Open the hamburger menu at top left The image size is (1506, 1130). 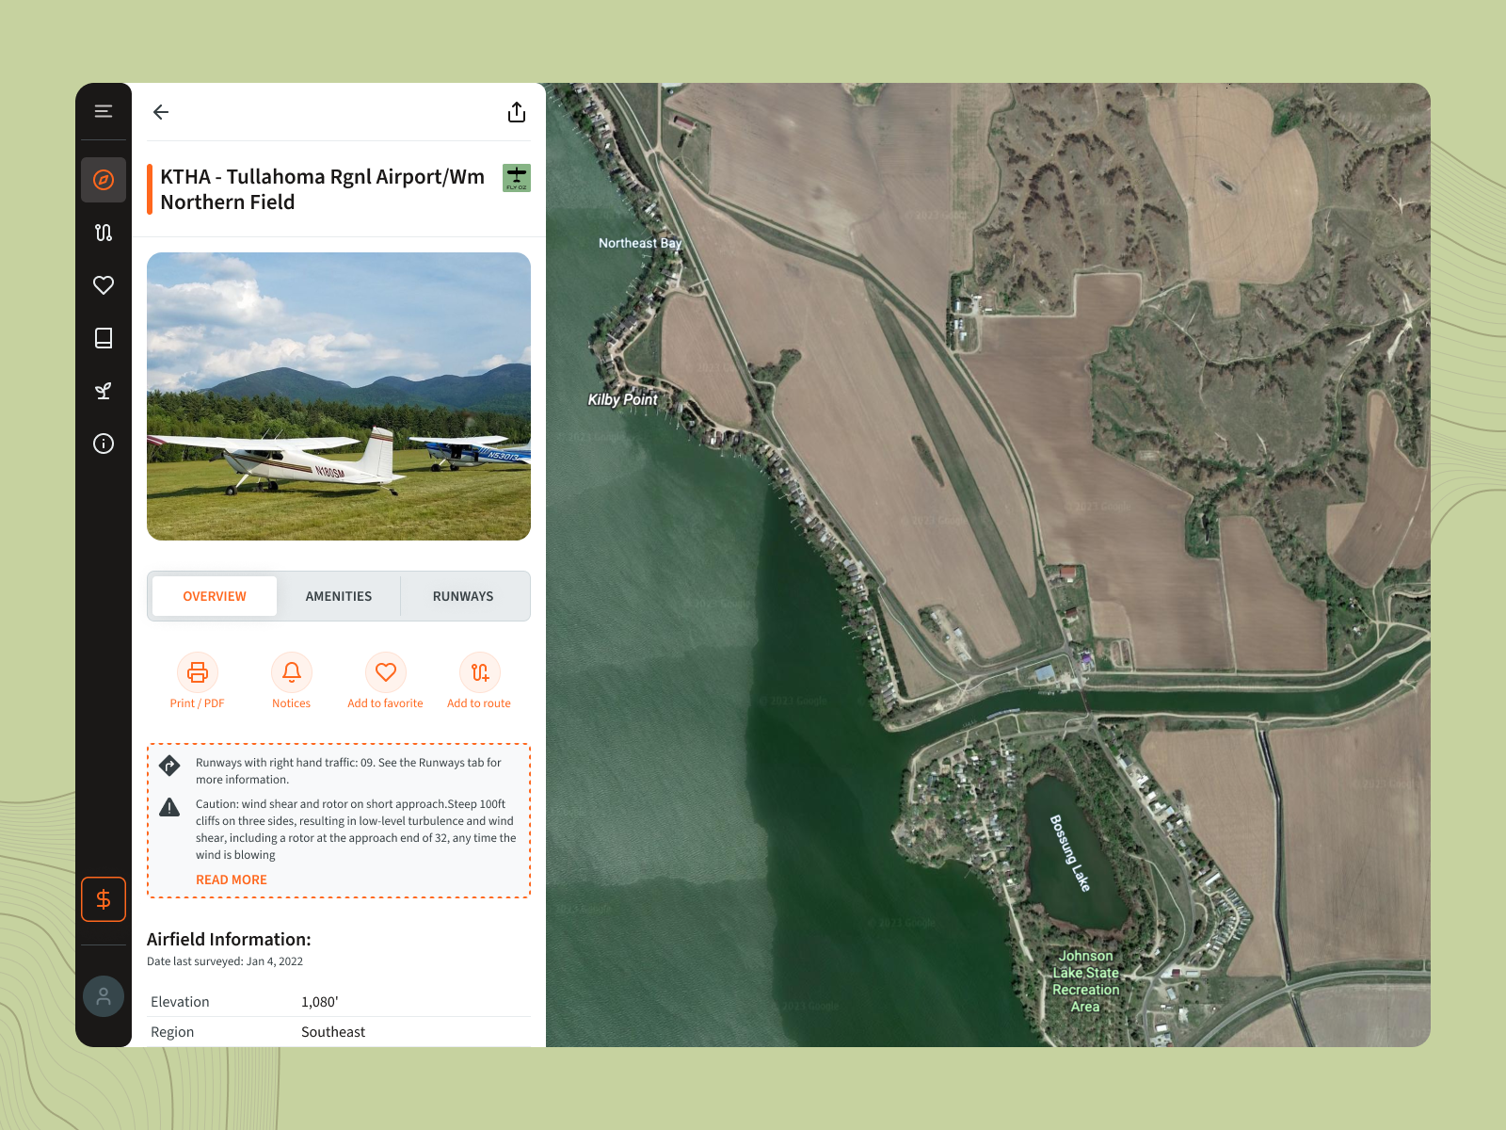104,110
